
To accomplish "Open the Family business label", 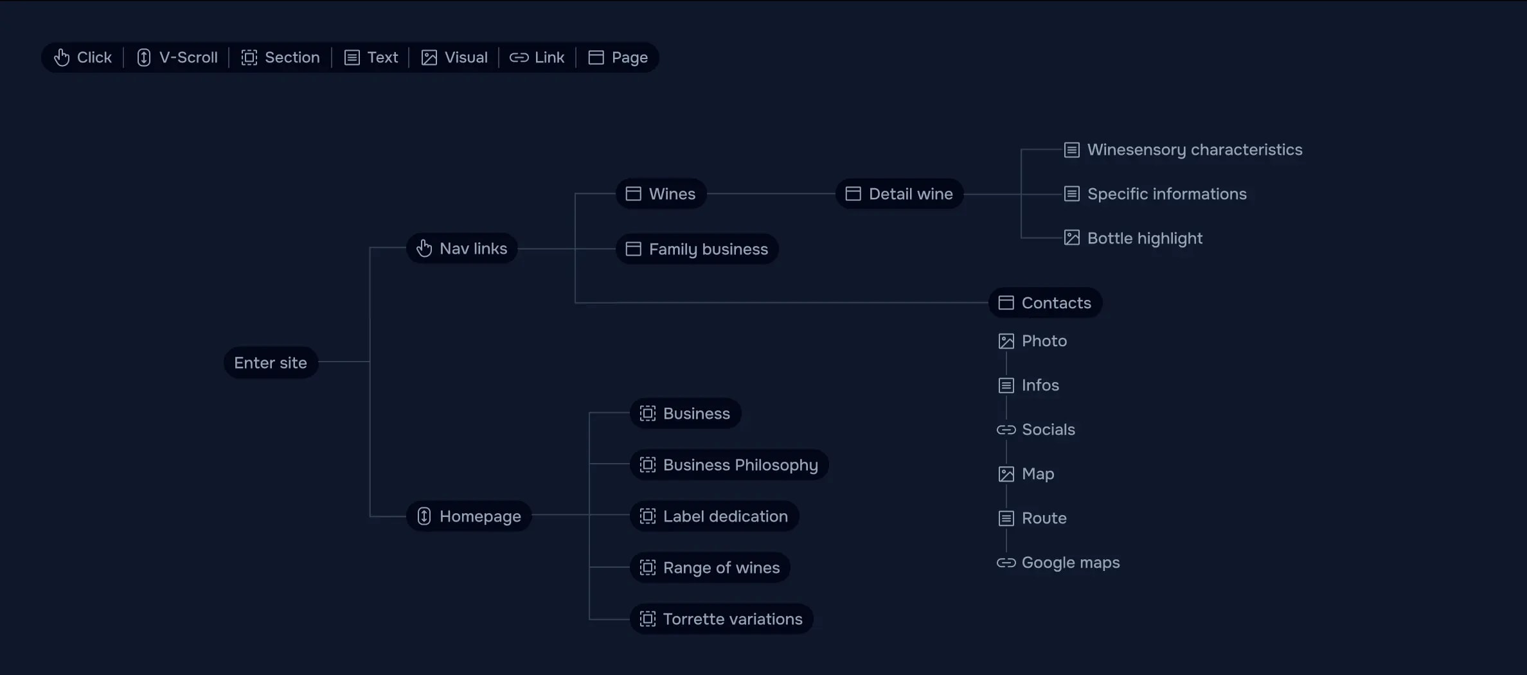I will (708, 249).
